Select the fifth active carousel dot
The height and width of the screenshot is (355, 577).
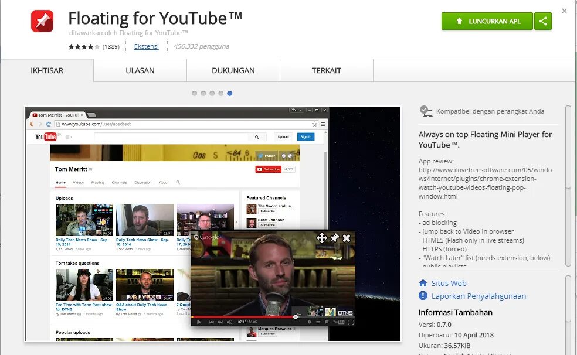click(230, 93)
